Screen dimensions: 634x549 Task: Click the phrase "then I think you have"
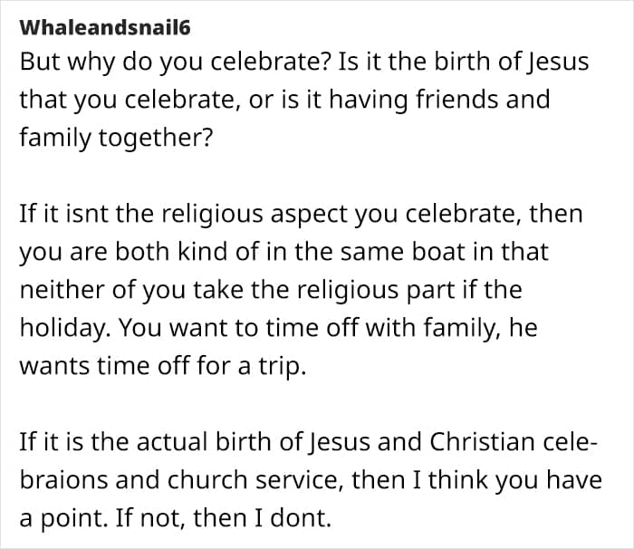[x=476, y=480]
